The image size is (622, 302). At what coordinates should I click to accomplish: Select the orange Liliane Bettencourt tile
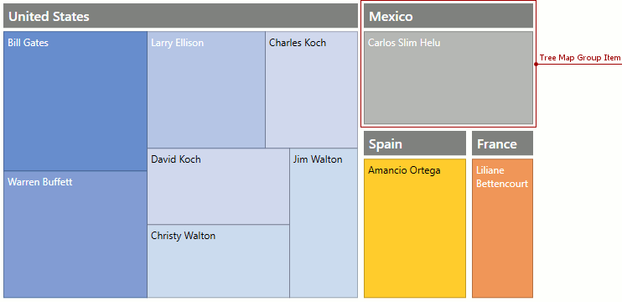tap(503, 228)
